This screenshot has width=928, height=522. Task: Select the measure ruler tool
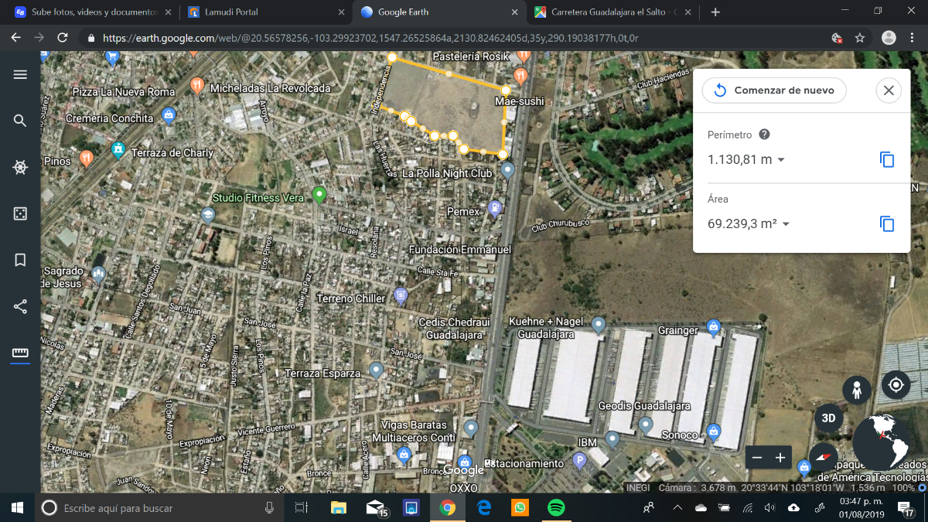[x=20, y=354]
